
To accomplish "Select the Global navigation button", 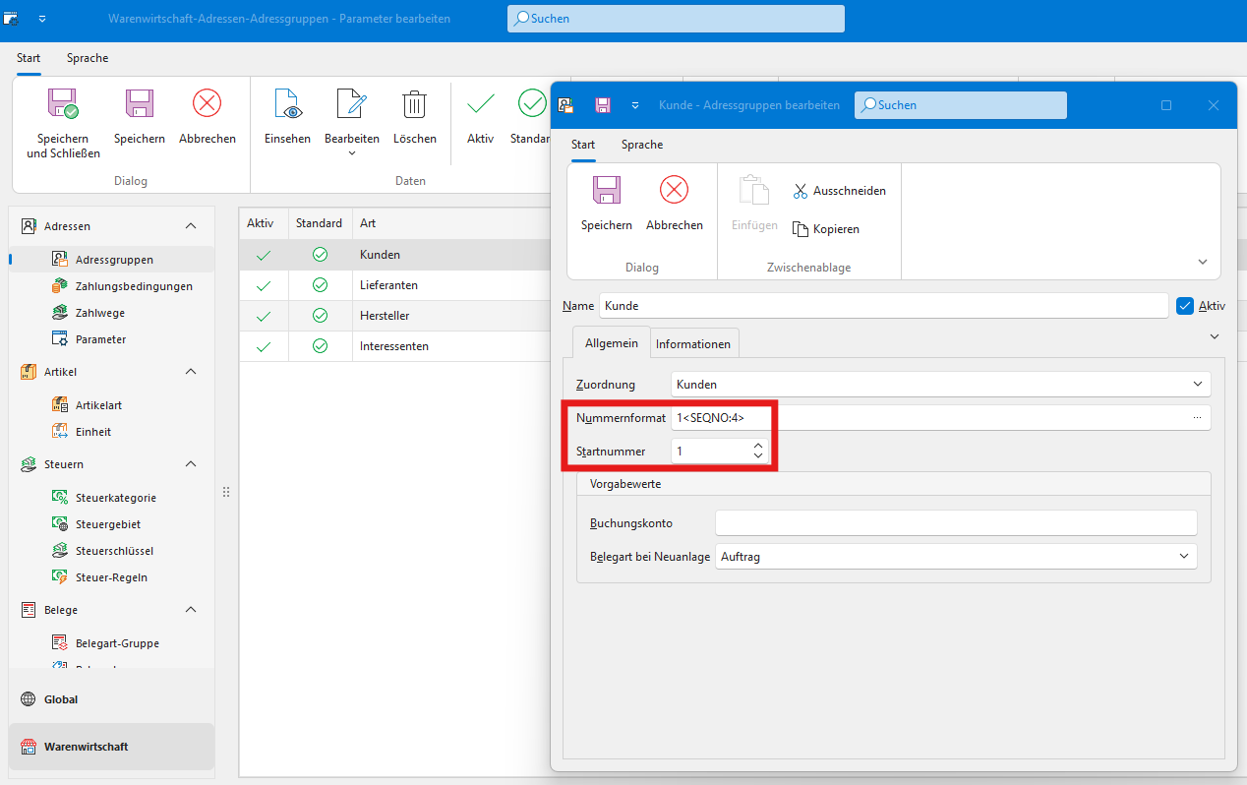I will 61,699.
